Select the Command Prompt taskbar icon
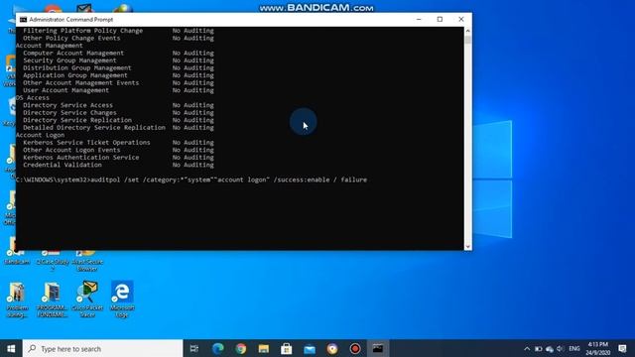Viewport: 635px width, 357px height. tap(378, 348)
